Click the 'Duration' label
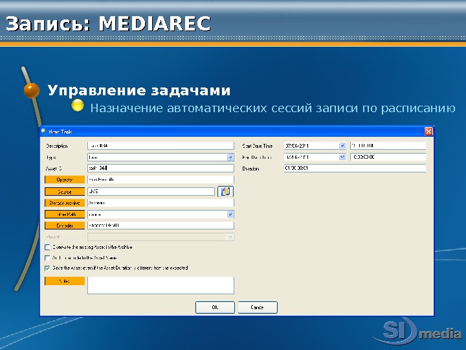This screenshot has height=350, width=466. point(250,169)
